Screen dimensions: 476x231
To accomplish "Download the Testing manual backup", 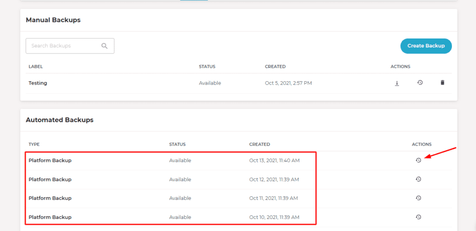I will [x=397, y=83].
